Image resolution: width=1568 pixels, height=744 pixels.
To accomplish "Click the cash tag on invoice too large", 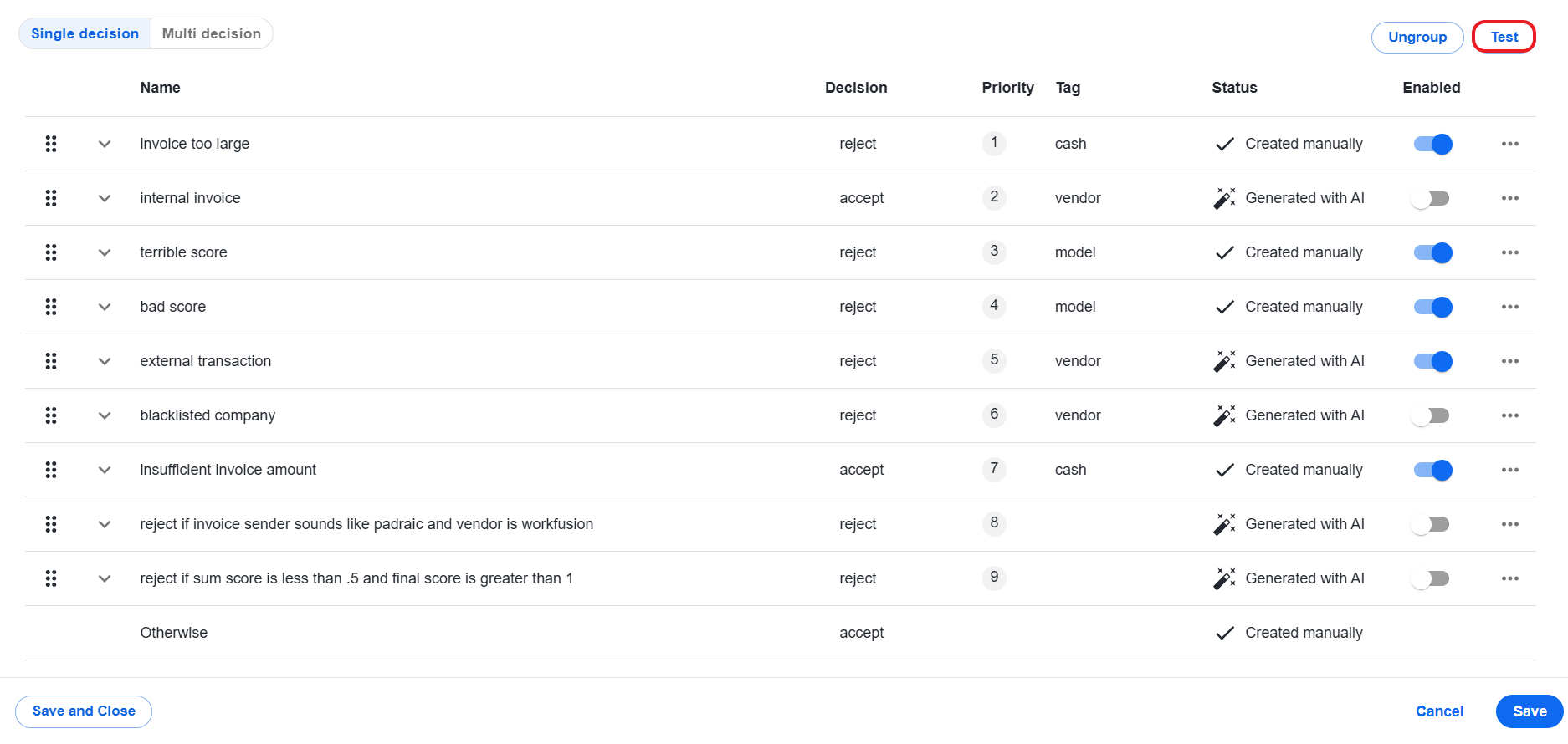I will tap(1070, 144).
